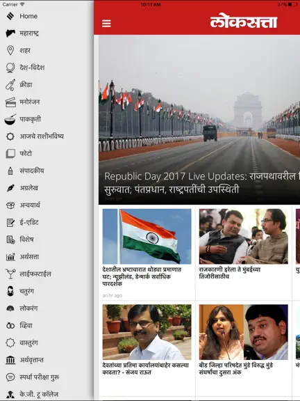Tap the मनोरंजन clapperboard icon
Screen dimensions: 300x401
tap(10, 102)
